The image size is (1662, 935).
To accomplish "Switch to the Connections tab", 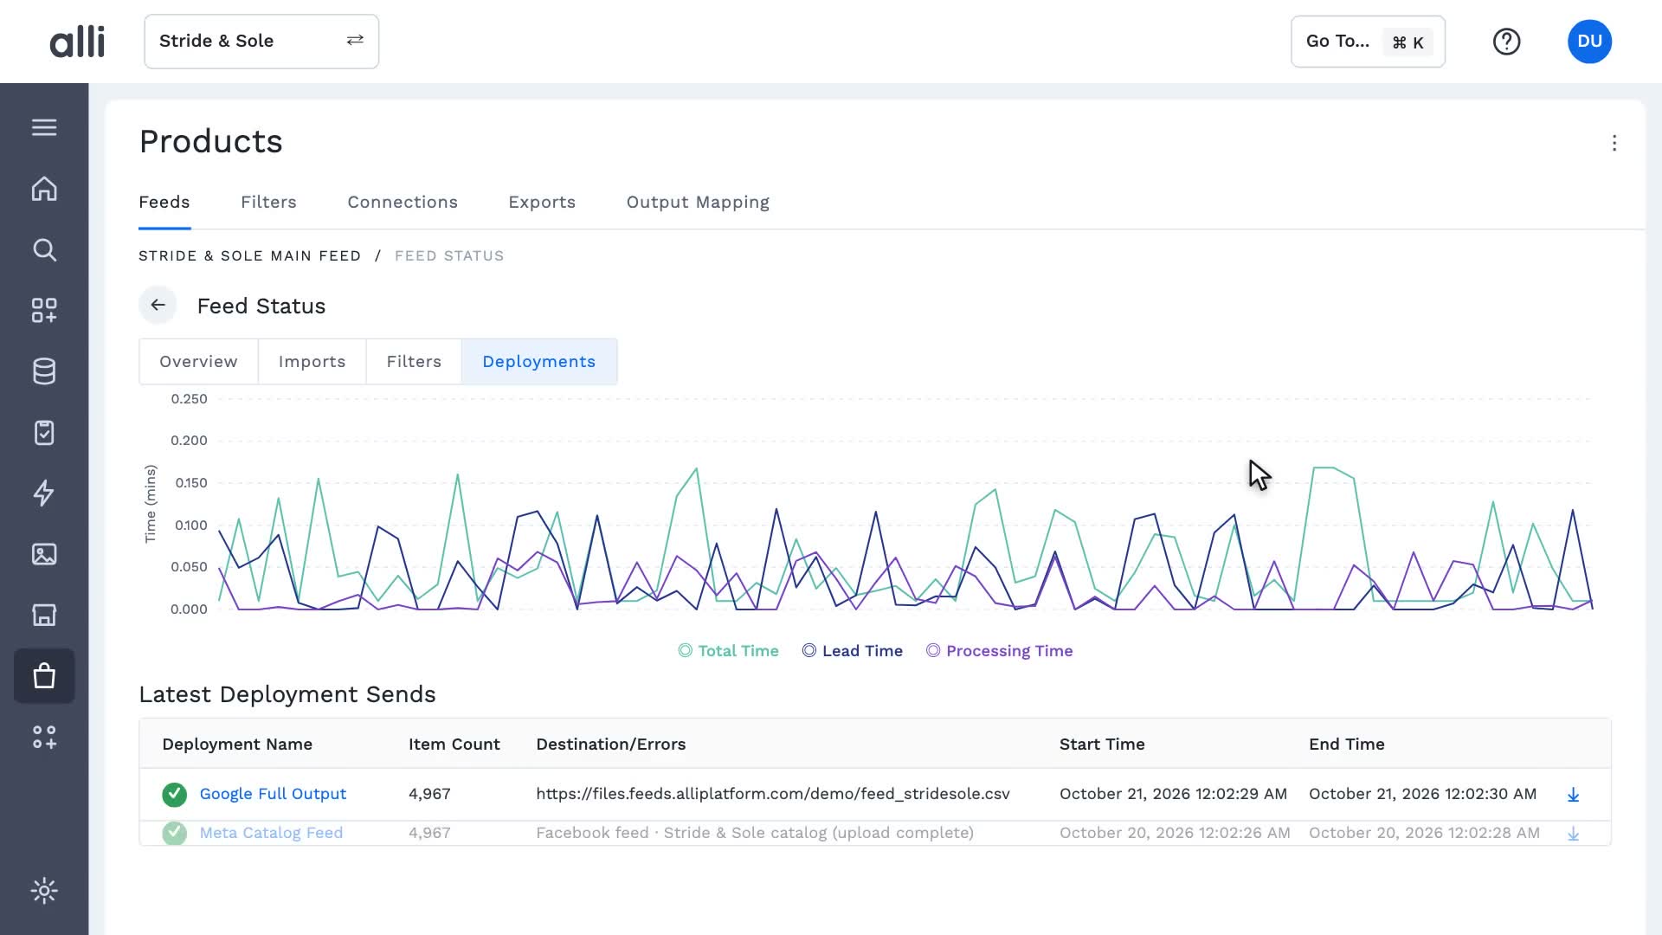I will (403, 202).
